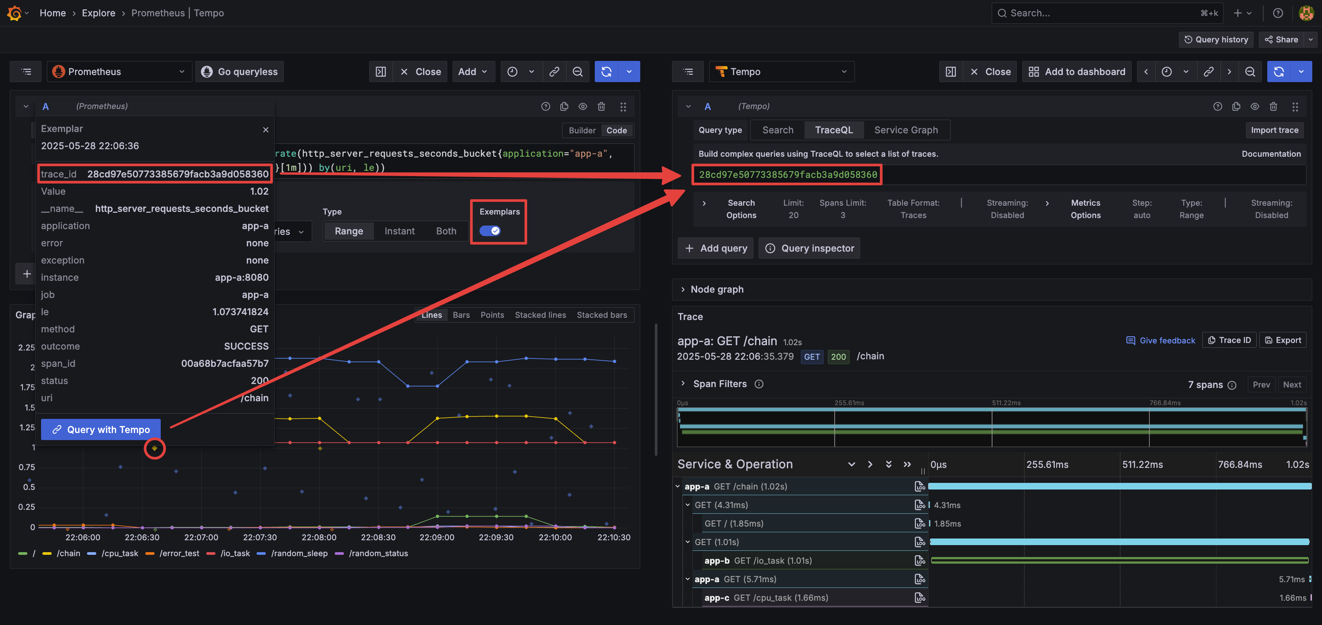This screenshot has height=625, width=1322.
Task: Open the log icon for the app-b GET /io_task span
Action: coord(919,561)
